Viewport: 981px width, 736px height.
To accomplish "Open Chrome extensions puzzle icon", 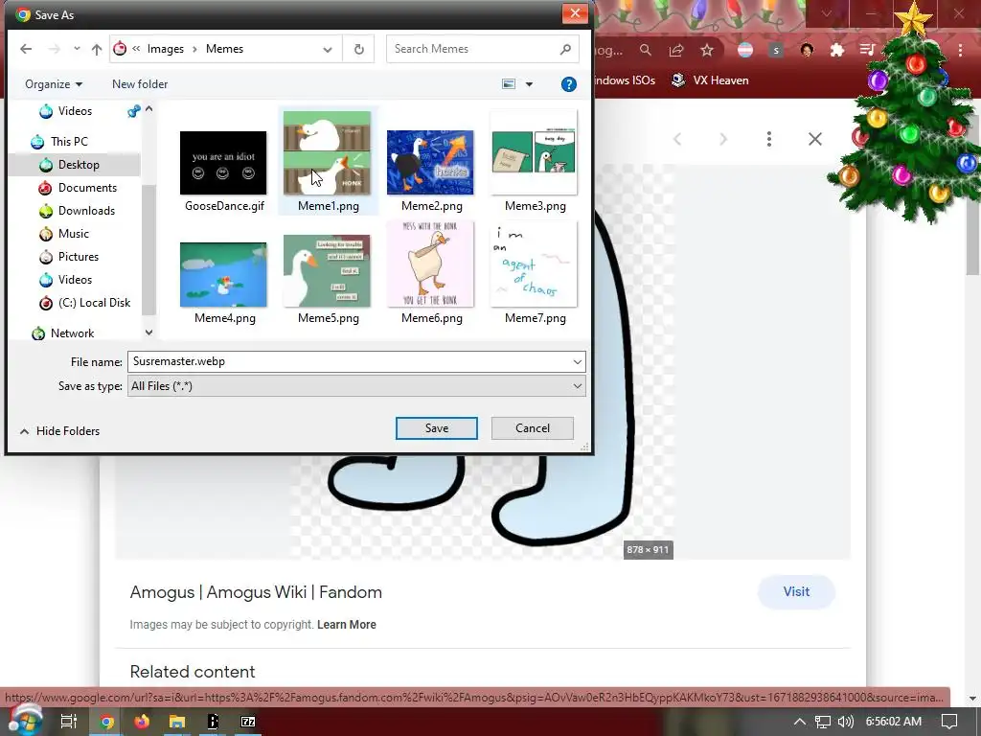I will click(x=837, y=50).
